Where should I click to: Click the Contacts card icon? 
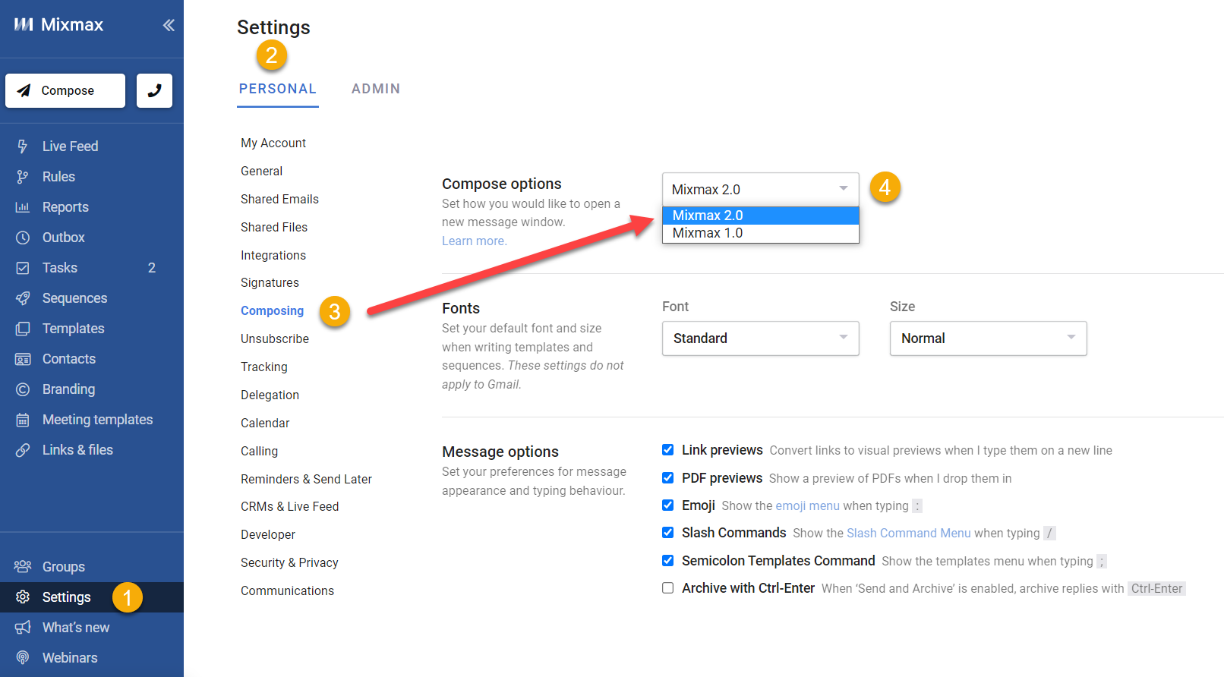coord(23,359)
